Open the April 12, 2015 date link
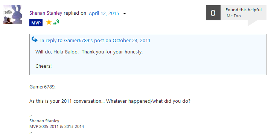The width and height of the screenshot is (271, 140). (104, 13)
